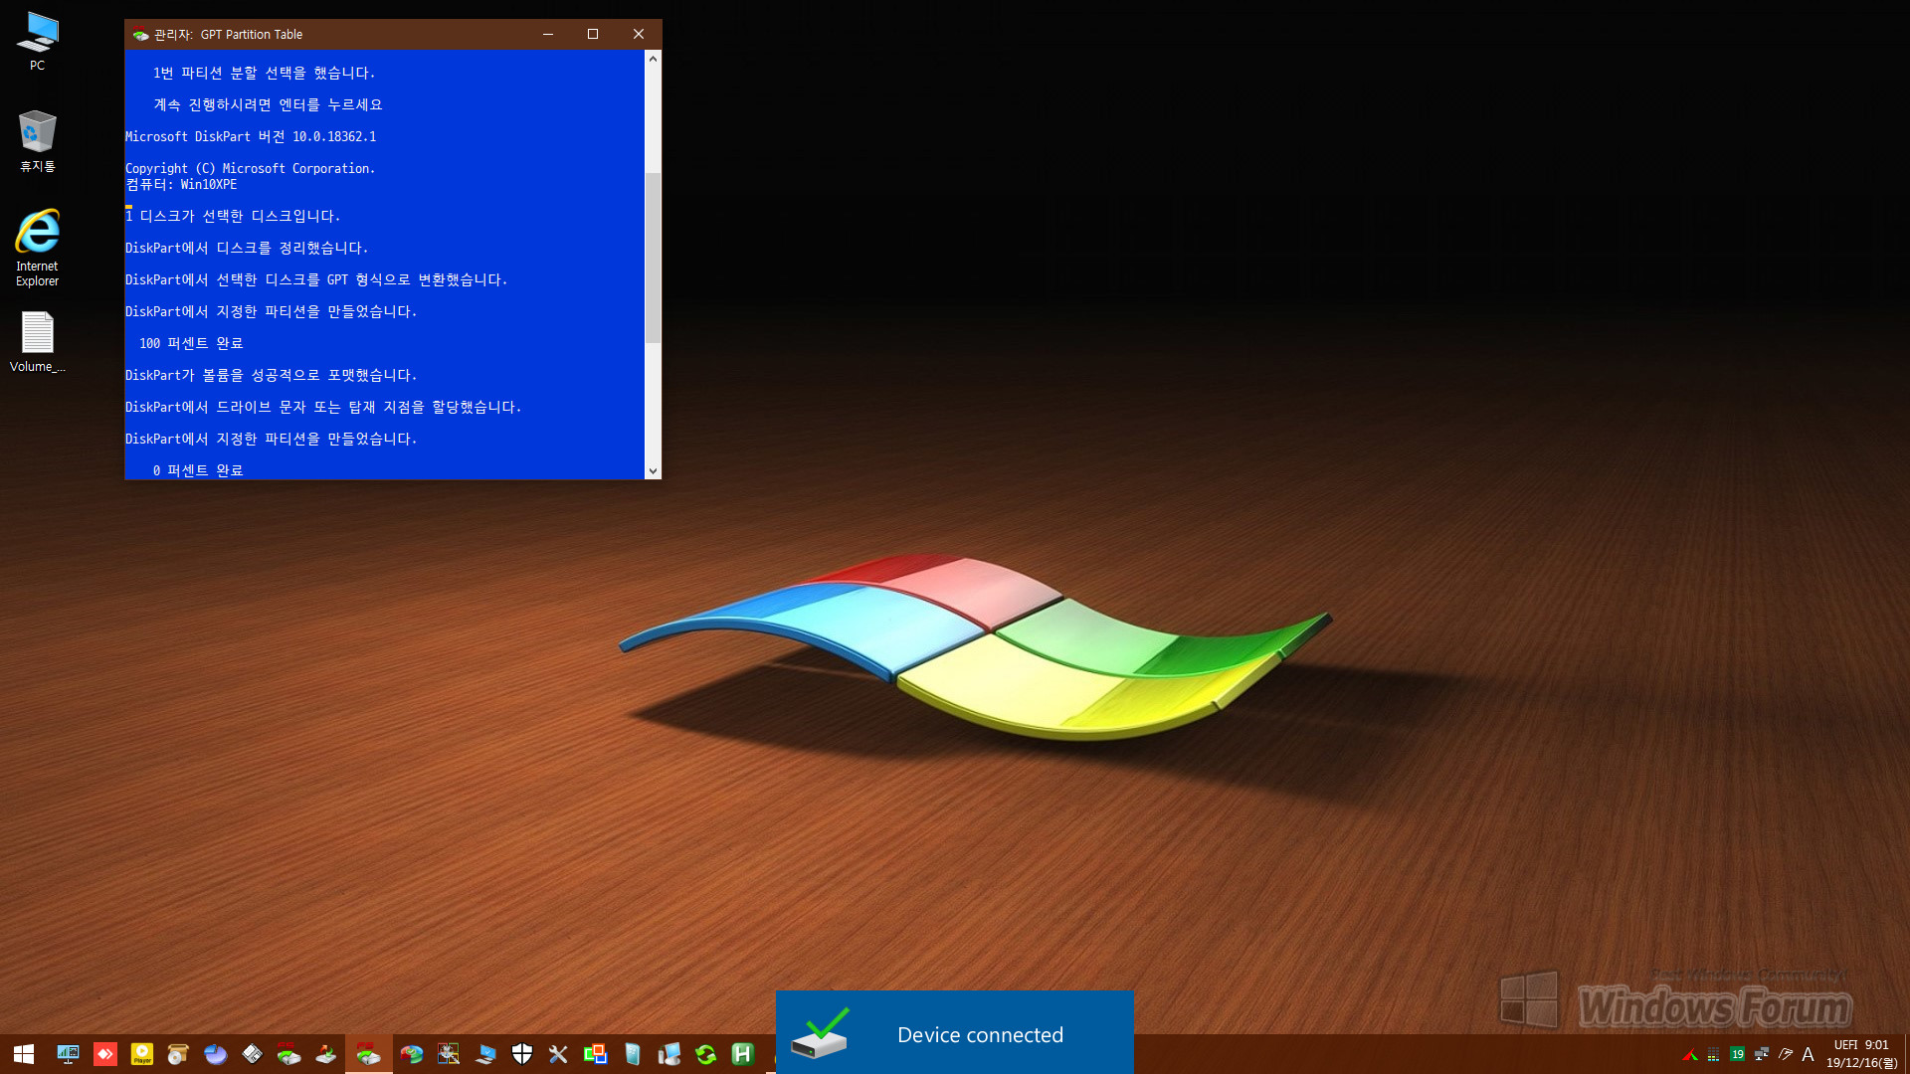This screenshot has height=1074, width=1910.
Task: Click the drive with red arrow taskbar icon
Action: 325,1054
